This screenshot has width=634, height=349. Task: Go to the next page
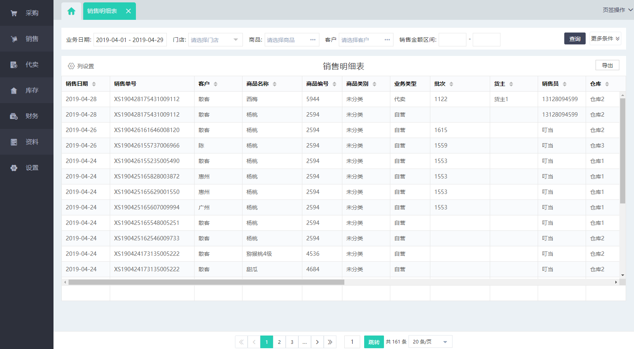point(317,342)
